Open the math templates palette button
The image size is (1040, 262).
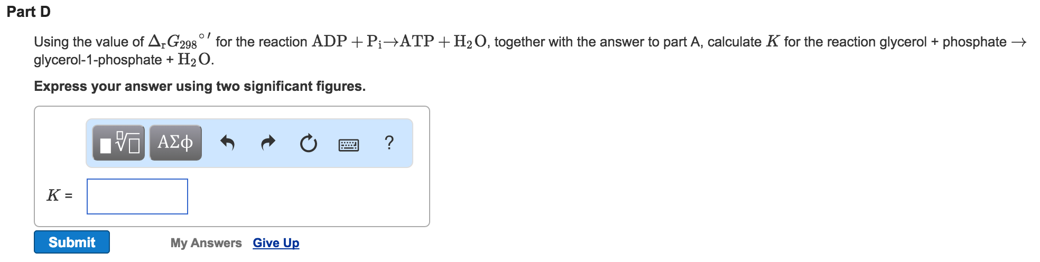(x=118, y=143)
